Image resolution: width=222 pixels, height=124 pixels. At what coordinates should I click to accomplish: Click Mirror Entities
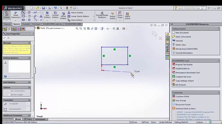click(75, 12)
